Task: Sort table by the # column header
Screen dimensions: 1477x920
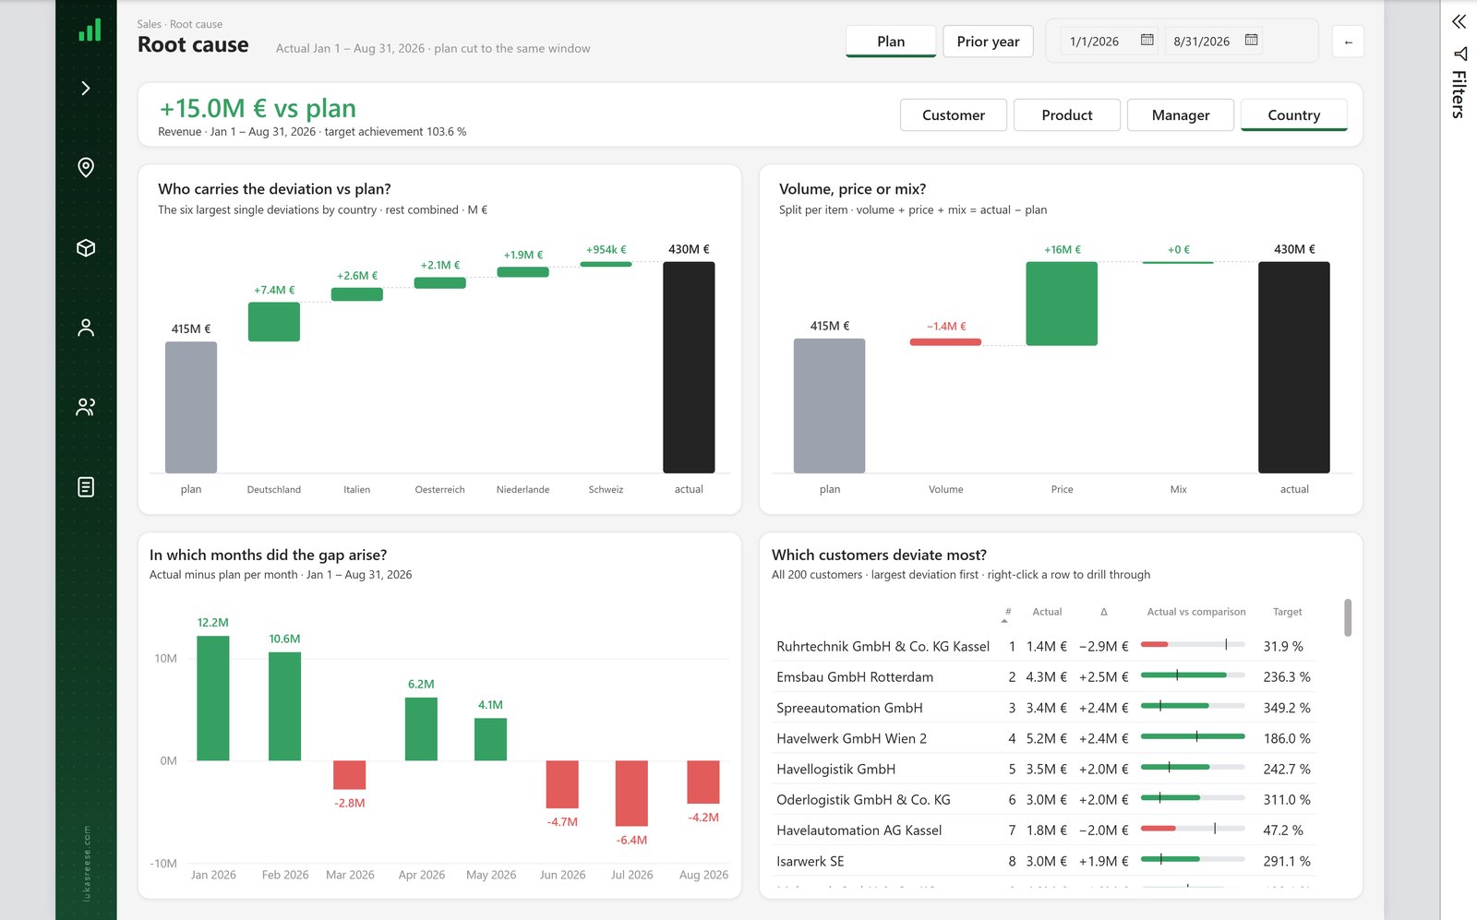Action: (x=1008, y=612)
